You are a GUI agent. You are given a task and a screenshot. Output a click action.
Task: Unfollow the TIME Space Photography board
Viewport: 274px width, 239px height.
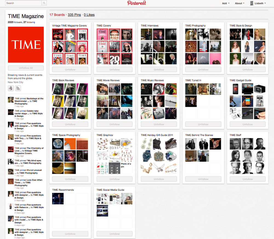pos(70,179)
